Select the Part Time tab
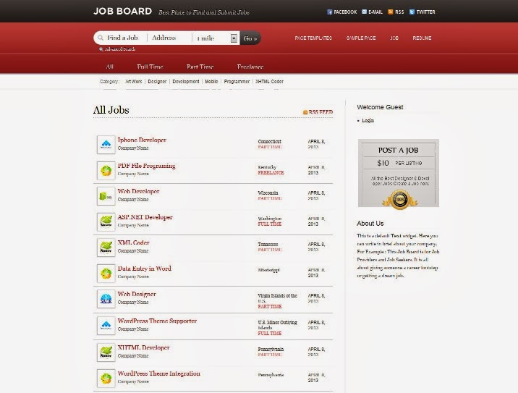Image resolution: width=518 pixels, height=393 pixels. 200,67
